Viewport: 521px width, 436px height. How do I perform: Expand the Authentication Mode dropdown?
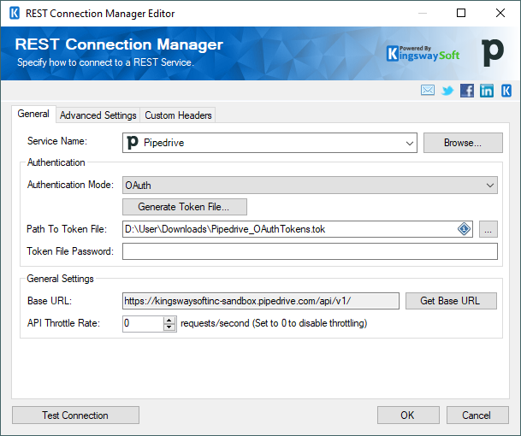coord(489,186)
